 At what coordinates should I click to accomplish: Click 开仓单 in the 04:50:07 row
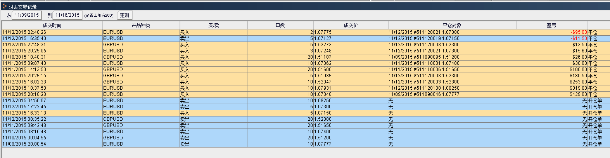[x=595, y=101]
